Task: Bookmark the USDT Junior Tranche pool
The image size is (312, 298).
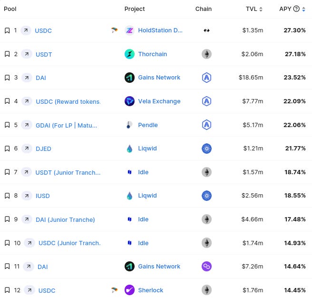Action: 7,172
